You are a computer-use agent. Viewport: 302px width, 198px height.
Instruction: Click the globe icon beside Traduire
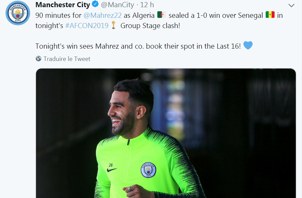pos(38,59)
